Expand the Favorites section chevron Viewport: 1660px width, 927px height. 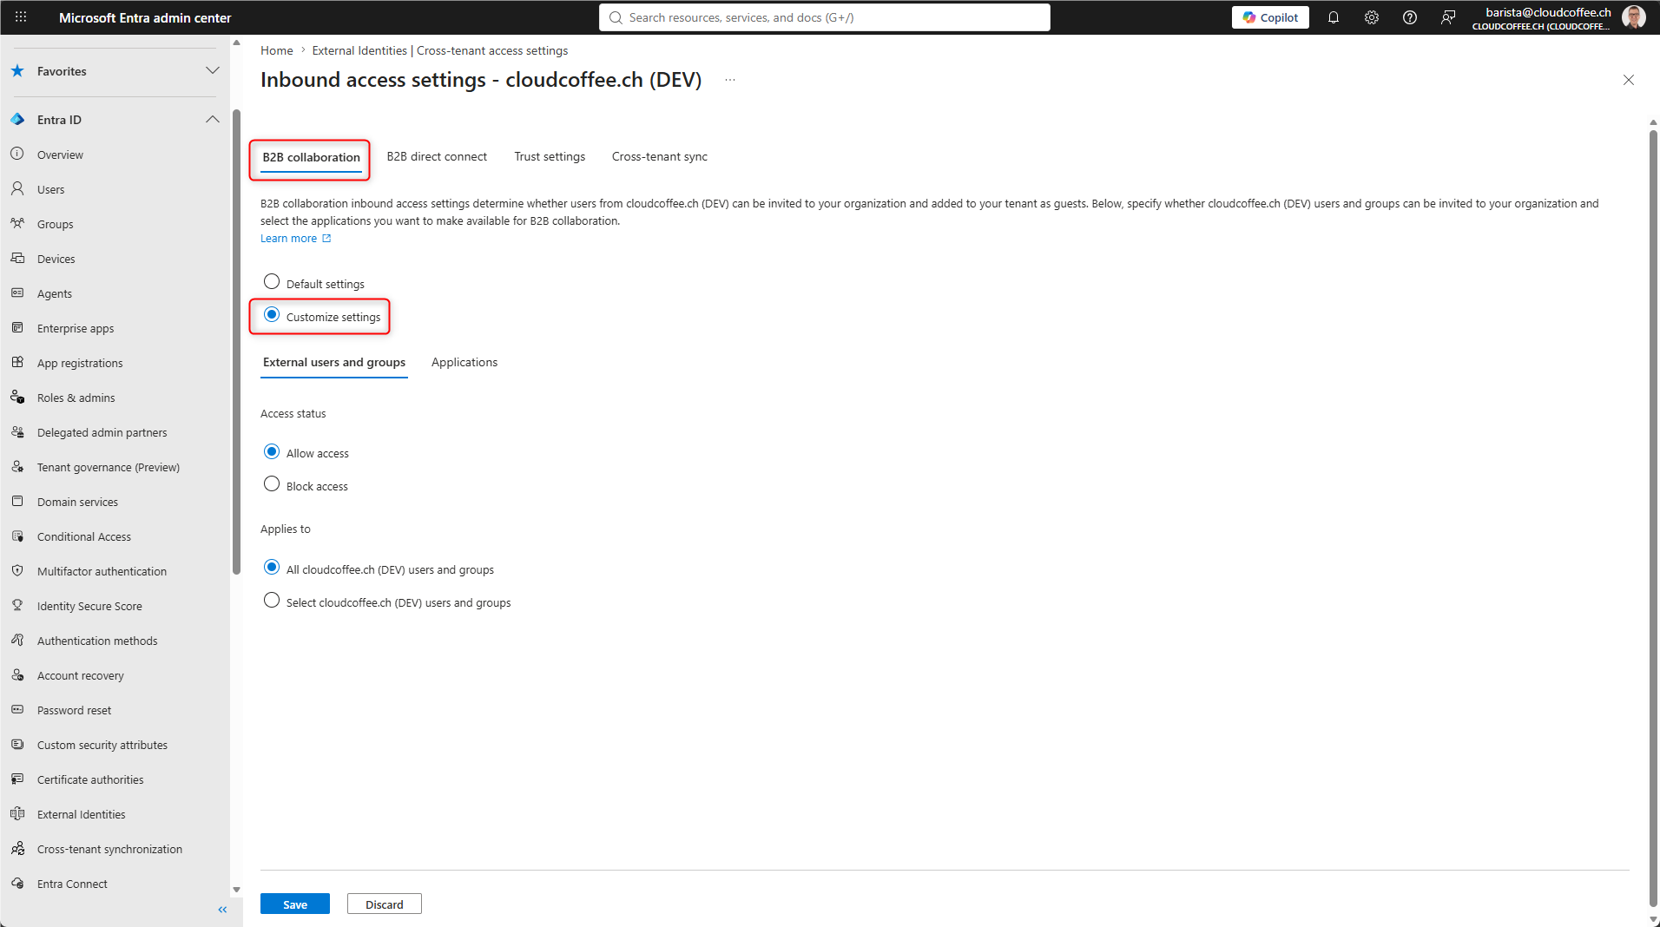(212, 70)
